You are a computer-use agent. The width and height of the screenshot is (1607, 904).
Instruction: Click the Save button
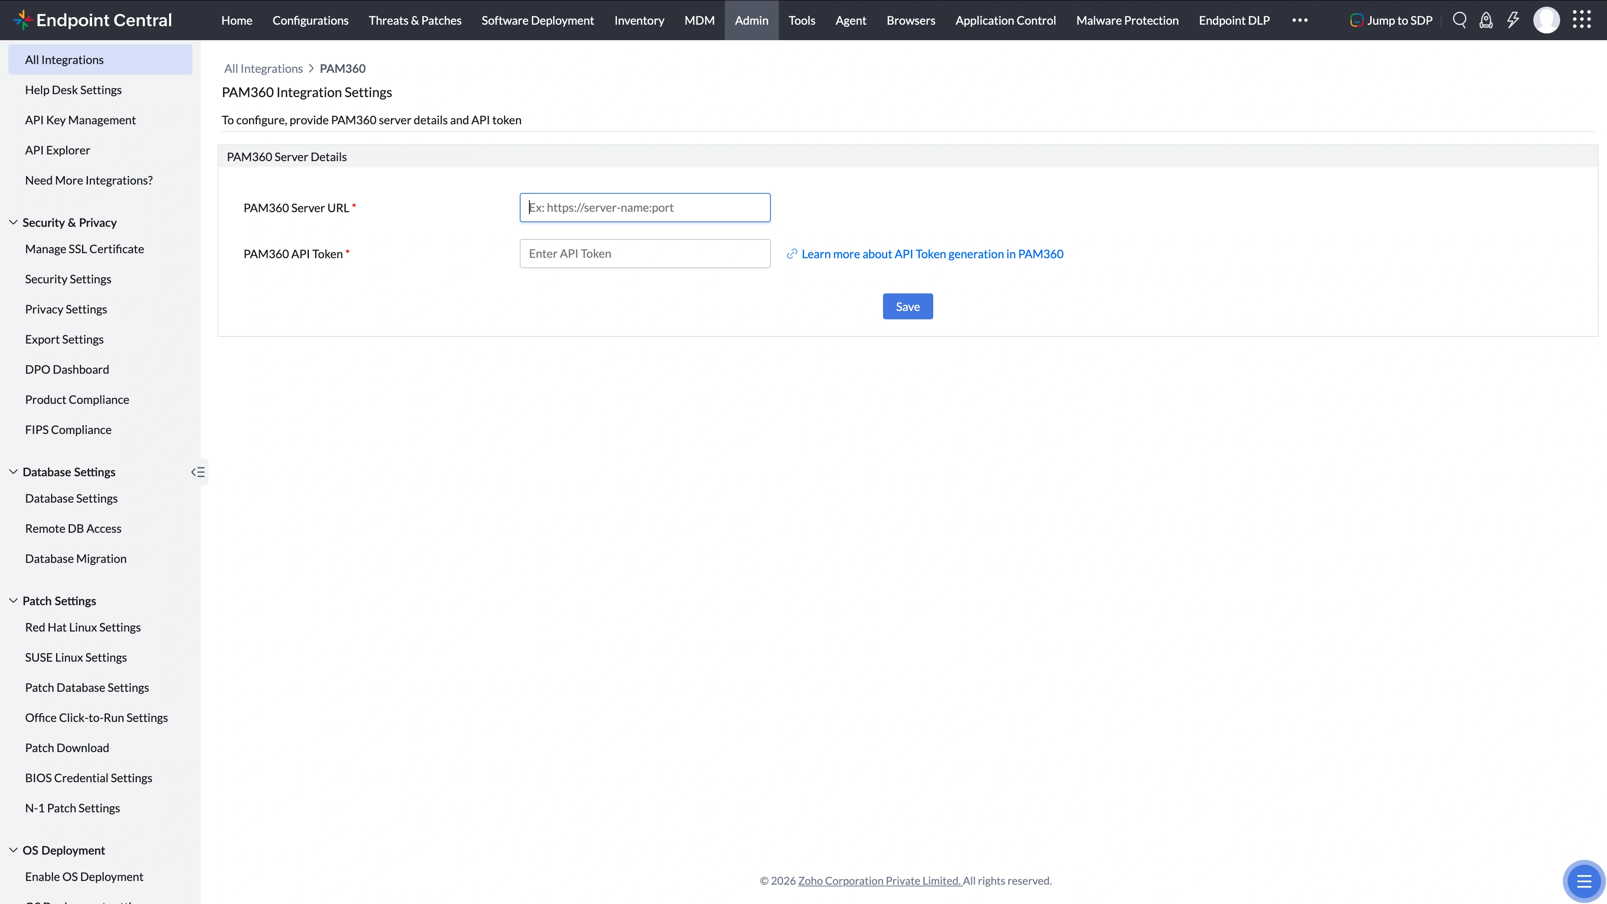(908, 306)
